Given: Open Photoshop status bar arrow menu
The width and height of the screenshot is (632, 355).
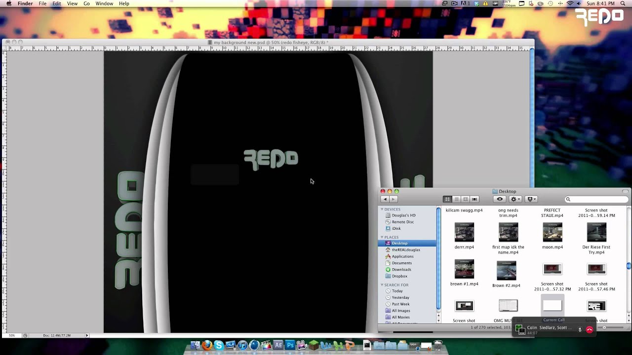Looking at the screenshot, I should pos(87,335).
